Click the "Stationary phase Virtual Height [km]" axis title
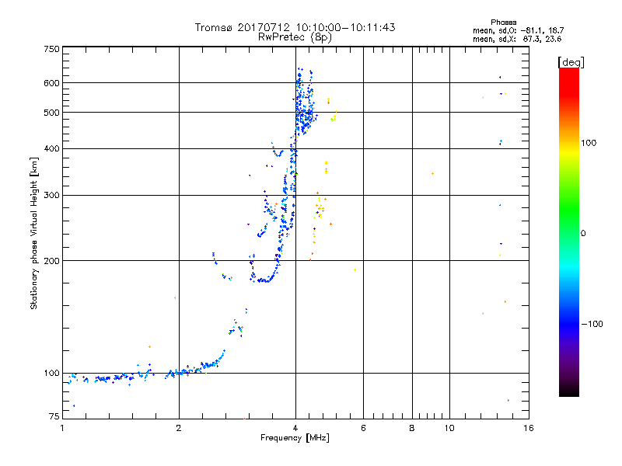This screenshot has height=466, width=622. pyautogui.click(x=34, y=234)
